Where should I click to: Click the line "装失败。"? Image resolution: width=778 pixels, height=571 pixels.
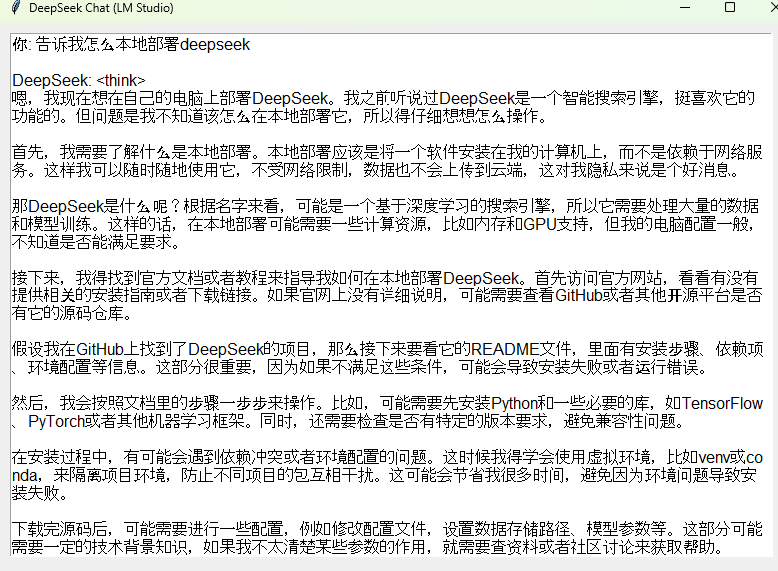40,493
